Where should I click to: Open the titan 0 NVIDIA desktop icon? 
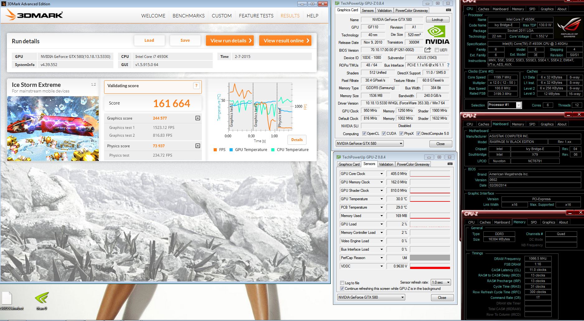tap(41, 298)
